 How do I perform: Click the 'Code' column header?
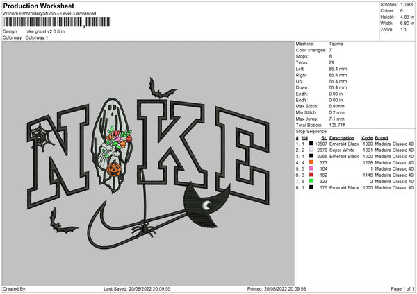(x=367, y=138)
